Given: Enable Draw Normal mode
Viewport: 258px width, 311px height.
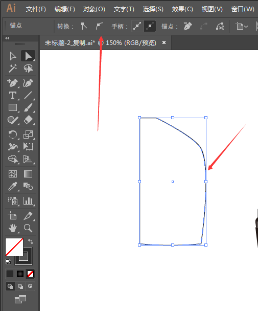Looking at the screenshot, I should (x=10, y=286).
